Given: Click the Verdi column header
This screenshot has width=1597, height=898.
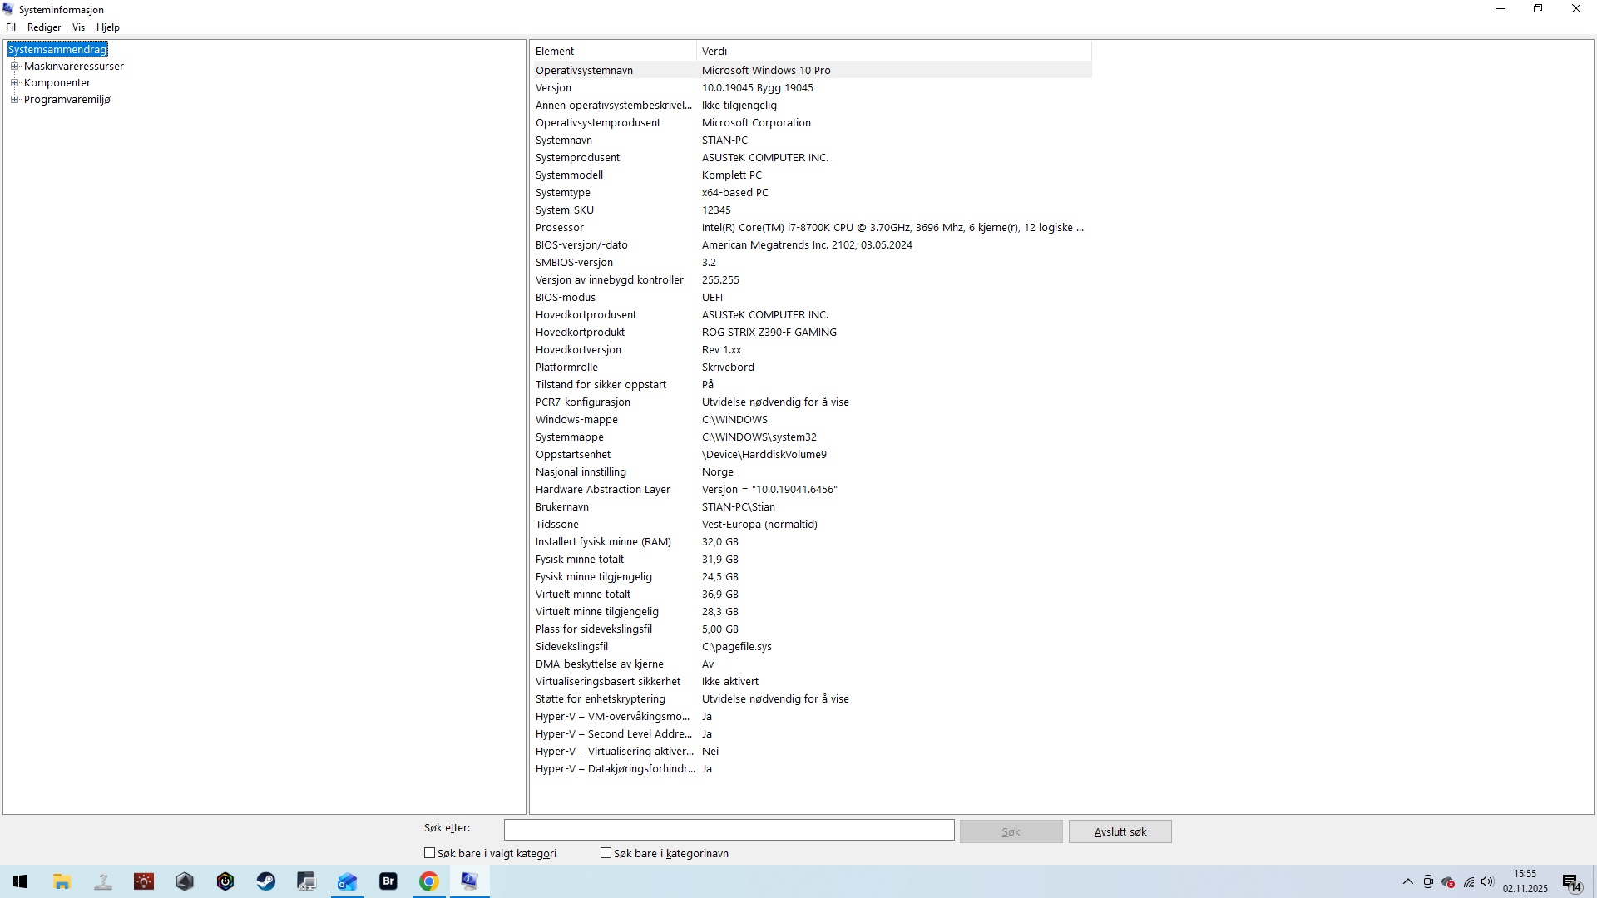Looking at the screenshot, I should (x=894, y=52).
